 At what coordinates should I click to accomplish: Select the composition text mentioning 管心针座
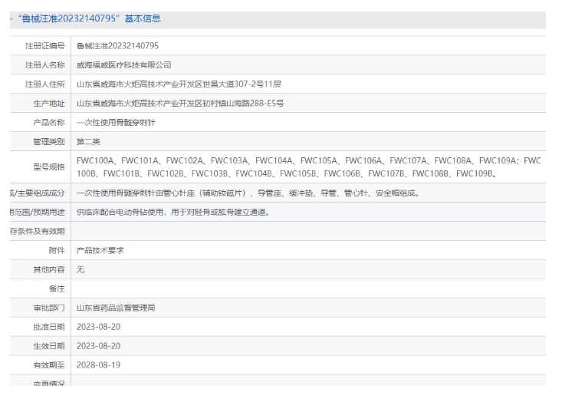tap(248, 193)
